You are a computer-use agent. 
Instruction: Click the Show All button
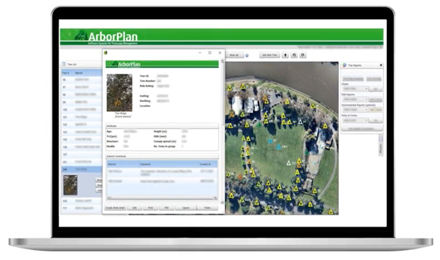click(235, 55)
